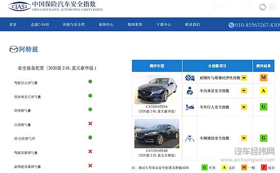Open the 走进C-IASI menu item
The height and width of the screenshot is (173, 280).
[x=40, y=24]
